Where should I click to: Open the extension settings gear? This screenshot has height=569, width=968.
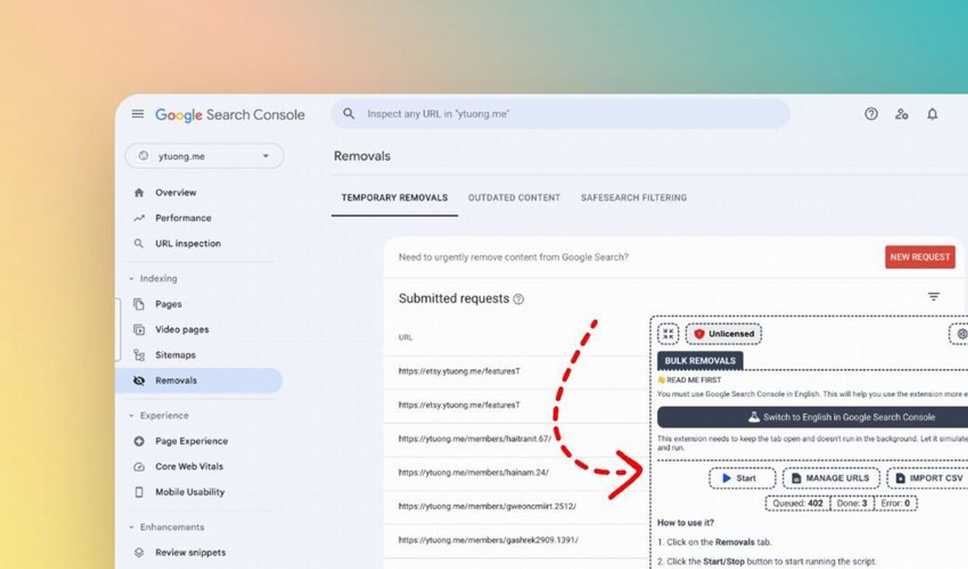tap(961, 334)
